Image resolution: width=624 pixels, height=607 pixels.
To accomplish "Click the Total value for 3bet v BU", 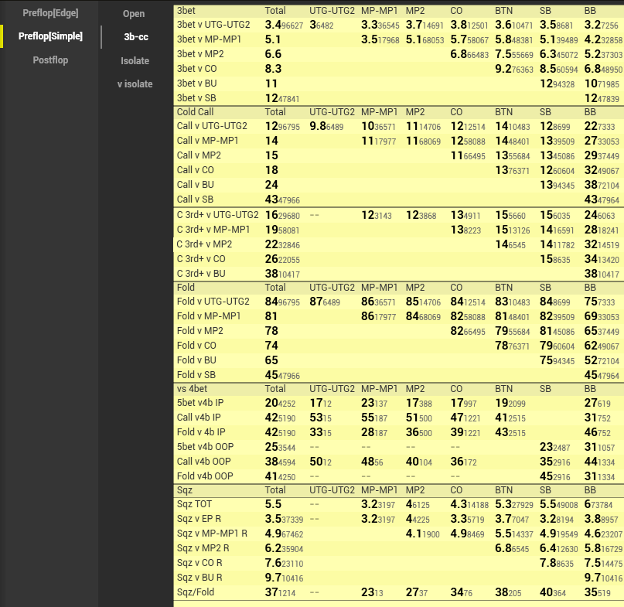I will pyautogui.click(x=271, y=84).
